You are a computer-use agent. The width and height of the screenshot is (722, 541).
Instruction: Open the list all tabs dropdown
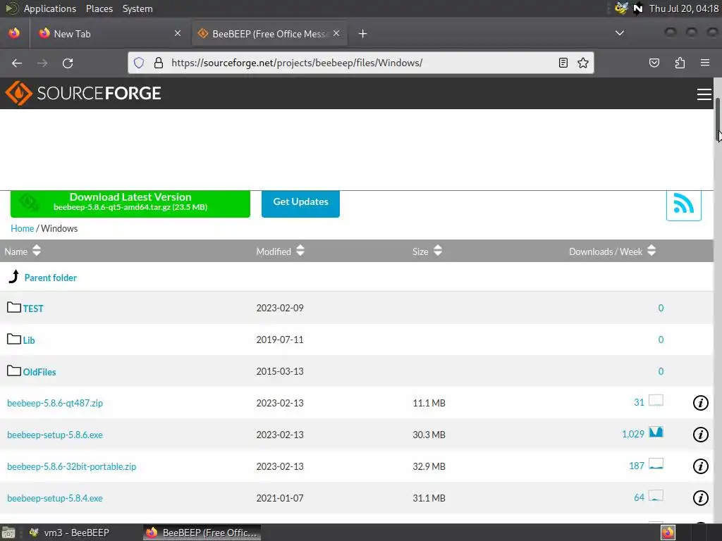click(x=620, y=33)
